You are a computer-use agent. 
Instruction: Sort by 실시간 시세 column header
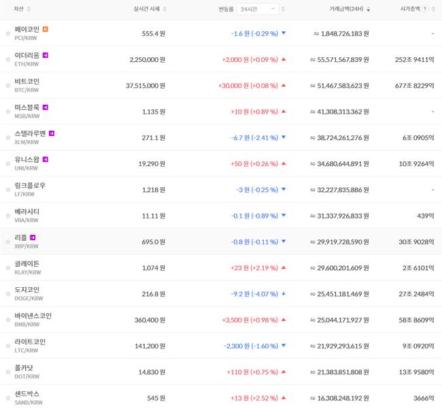click(150, 9)
